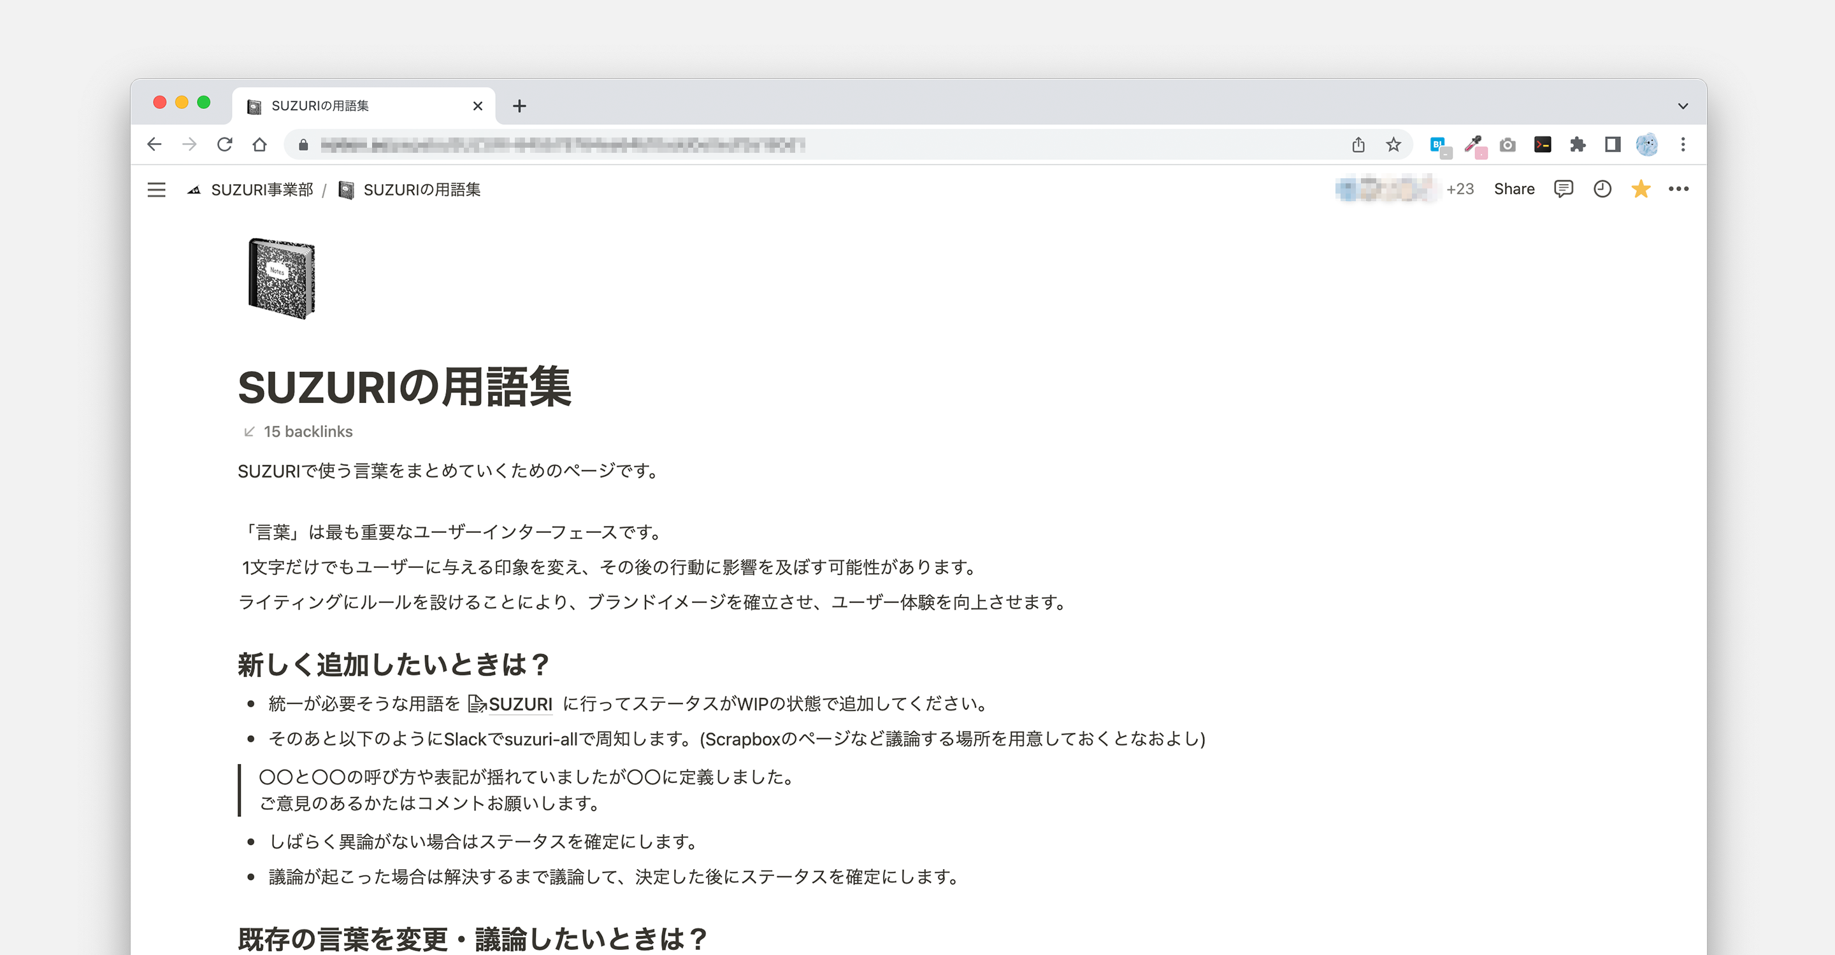Open the browser home page icon

[x=260, y=145]
